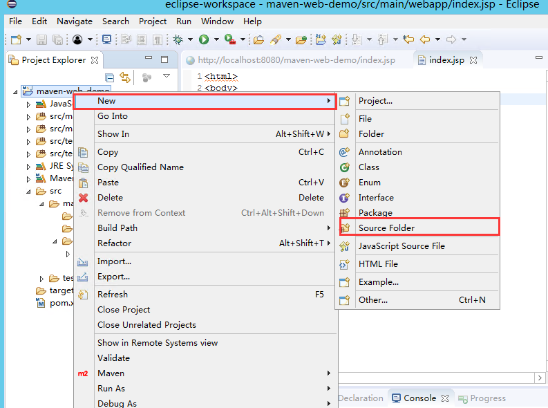548x408 pixels.
Task: Select Project... in New submenu
Action: [417, 101]
